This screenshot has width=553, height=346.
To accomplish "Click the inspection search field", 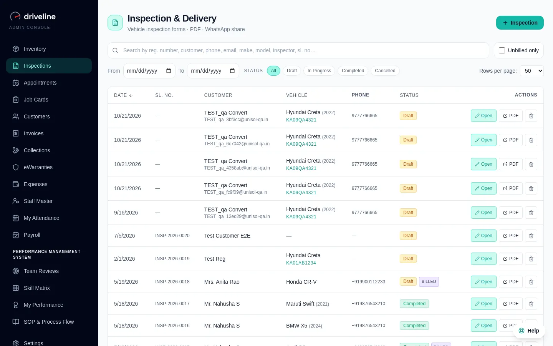I will pos(298,50).
